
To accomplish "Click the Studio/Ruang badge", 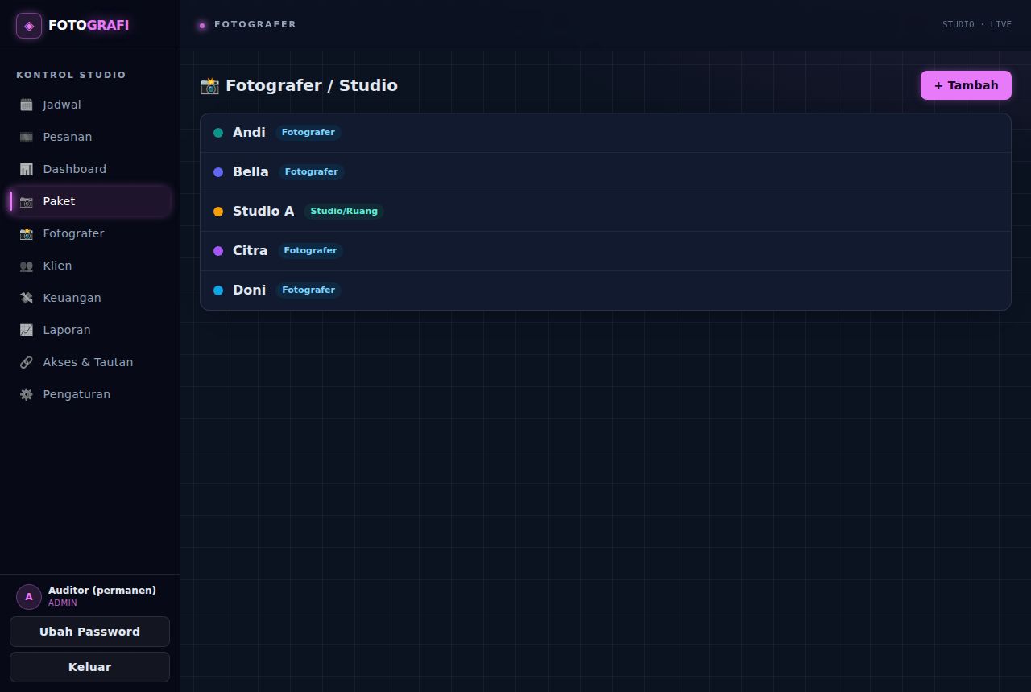I will coord(344,211).
